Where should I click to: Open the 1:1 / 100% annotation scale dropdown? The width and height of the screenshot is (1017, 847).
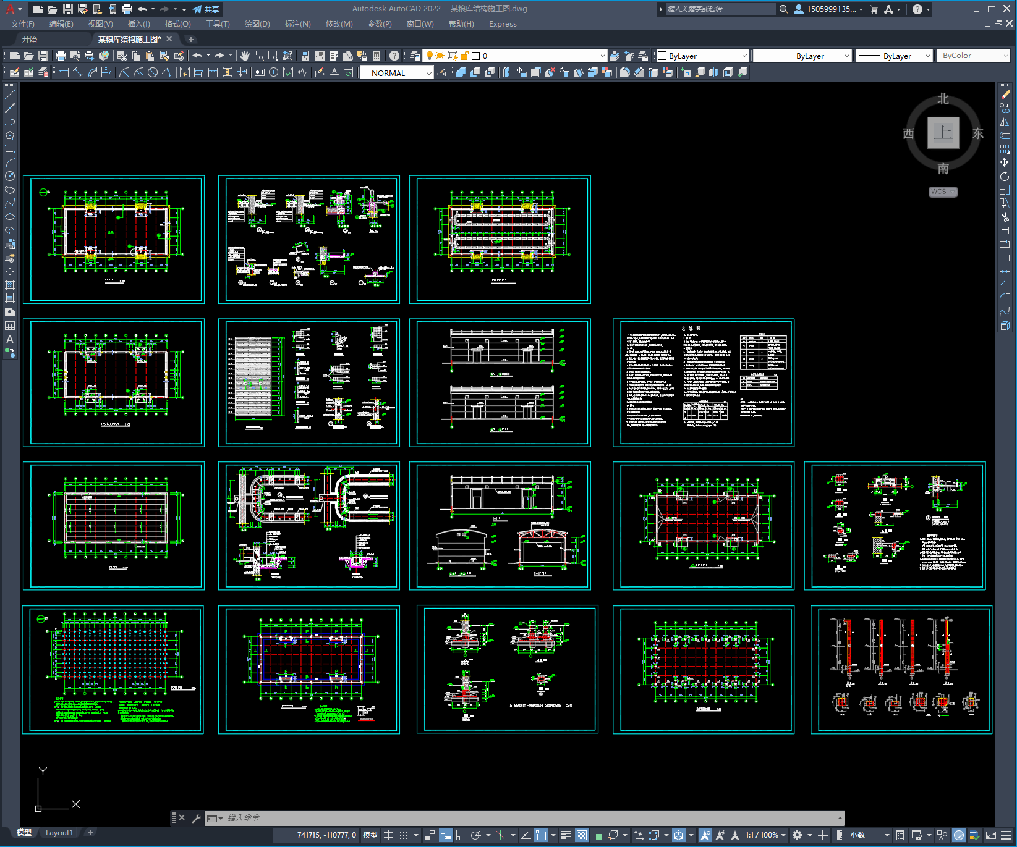[765, 835]
